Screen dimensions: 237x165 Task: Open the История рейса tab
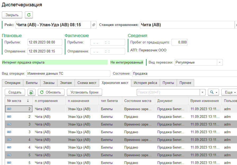[x=145, y=83]
